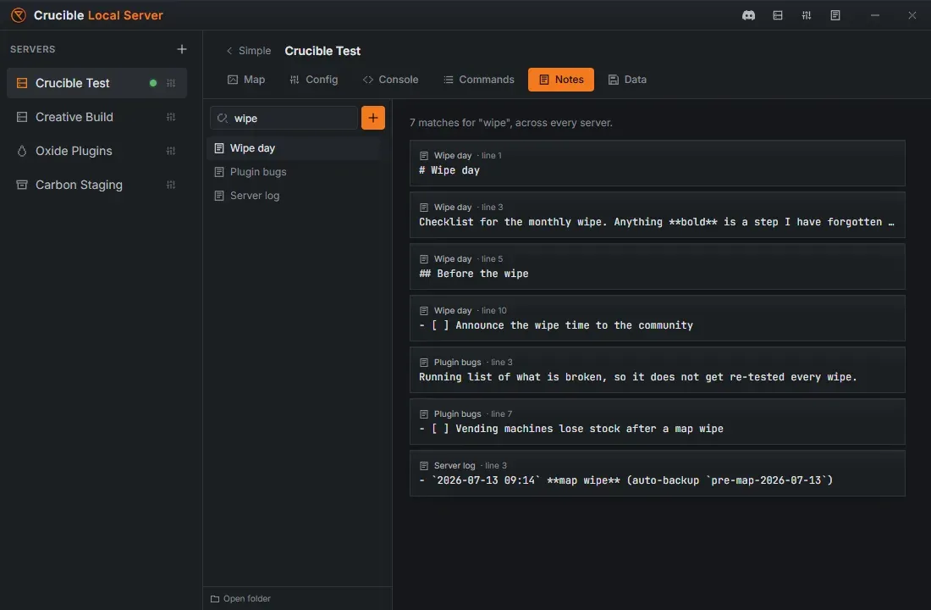Open match Running list of what is broken

[658, 370]
